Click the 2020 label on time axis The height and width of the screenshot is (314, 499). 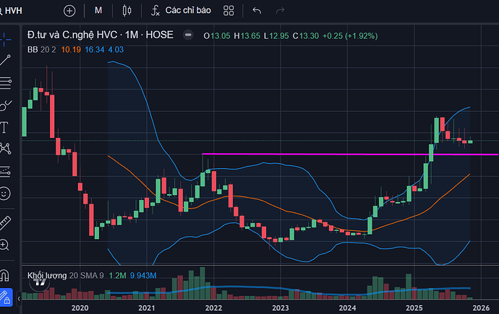point(80,308)
